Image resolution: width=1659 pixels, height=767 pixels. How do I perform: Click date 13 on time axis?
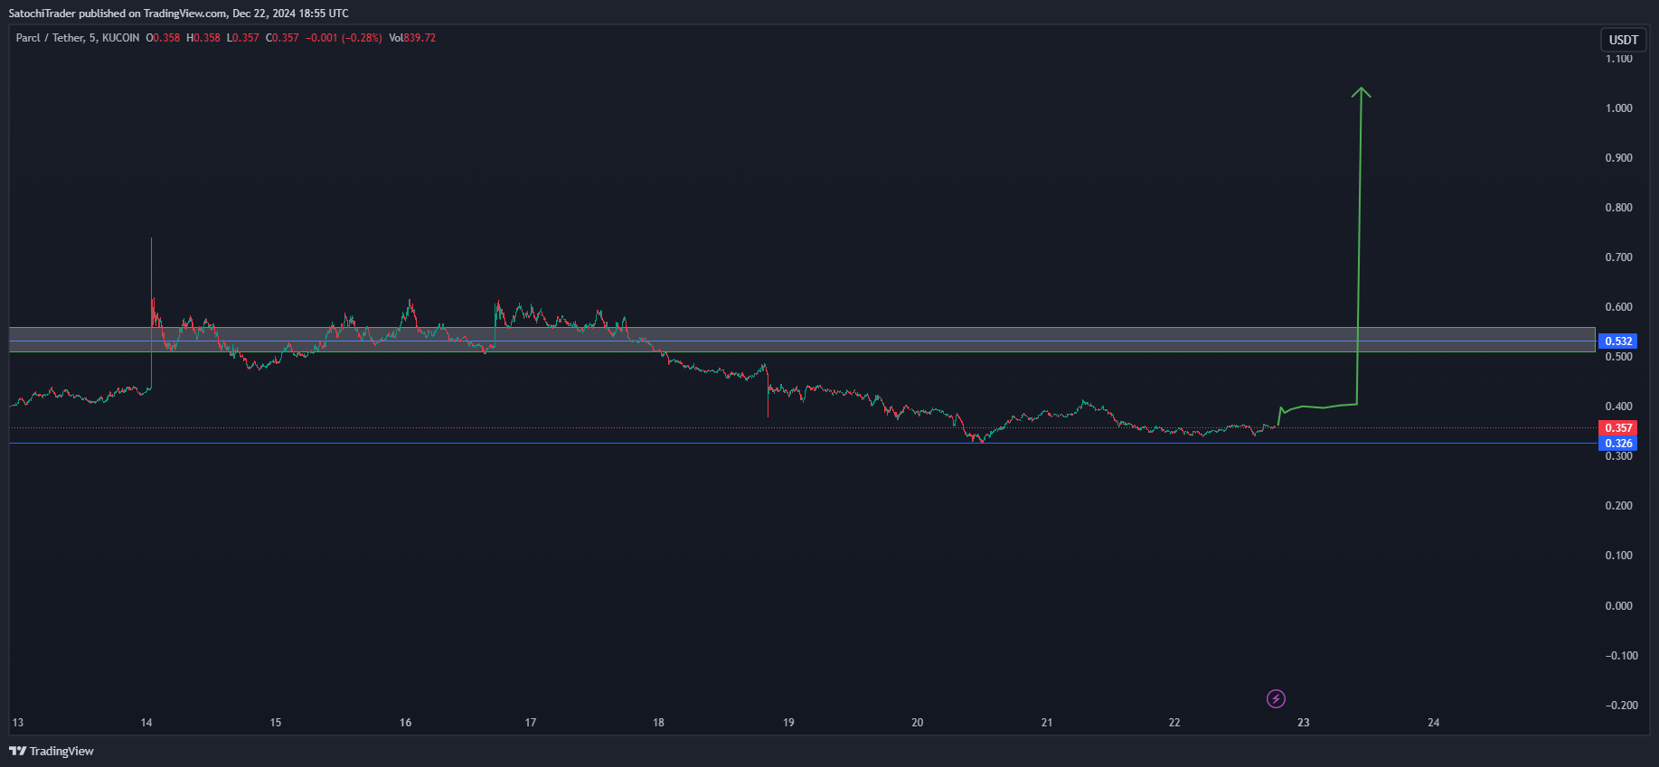(x=17, y=723)
